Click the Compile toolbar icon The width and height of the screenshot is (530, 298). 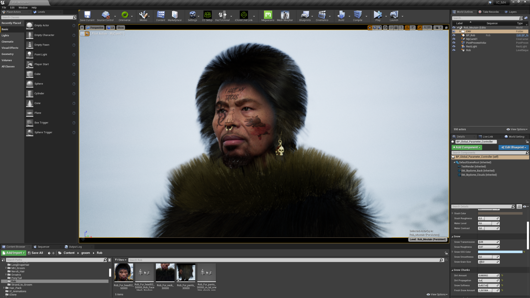coord(357,16)
